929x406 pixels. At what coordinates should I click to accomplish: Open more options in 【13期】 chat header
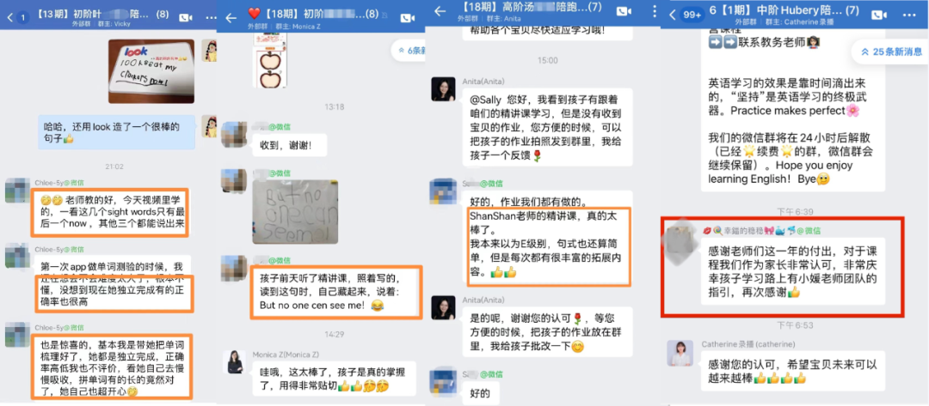click(211, 18)
